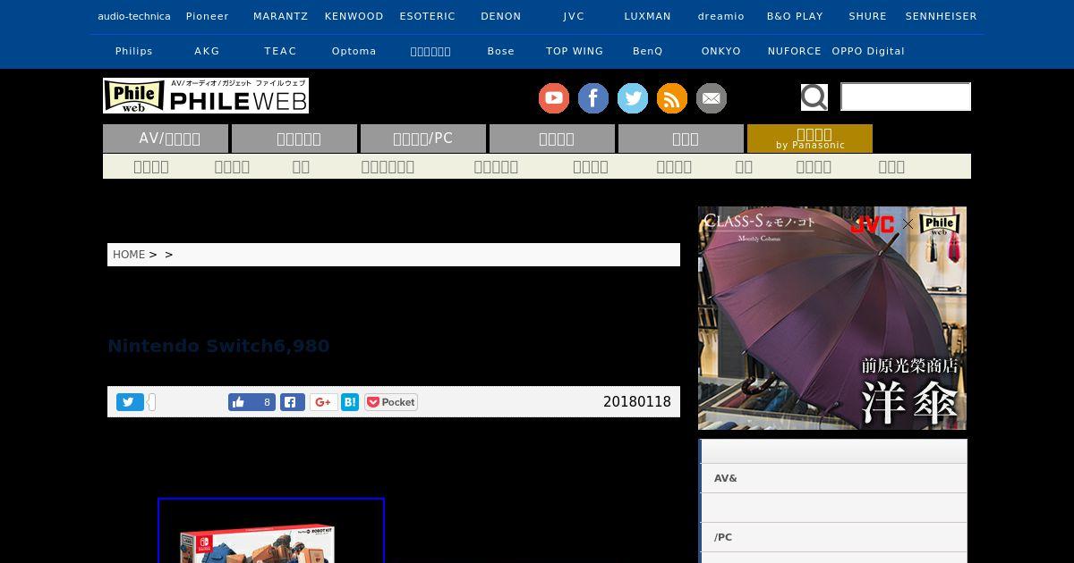Click the Nintendo Switch 6,980 article headline
Screen dimensions: 1074x563
click(218, 346)
